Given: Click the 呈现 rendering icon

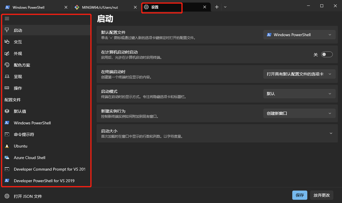Looking at the screenshot, I should point(7,76).
